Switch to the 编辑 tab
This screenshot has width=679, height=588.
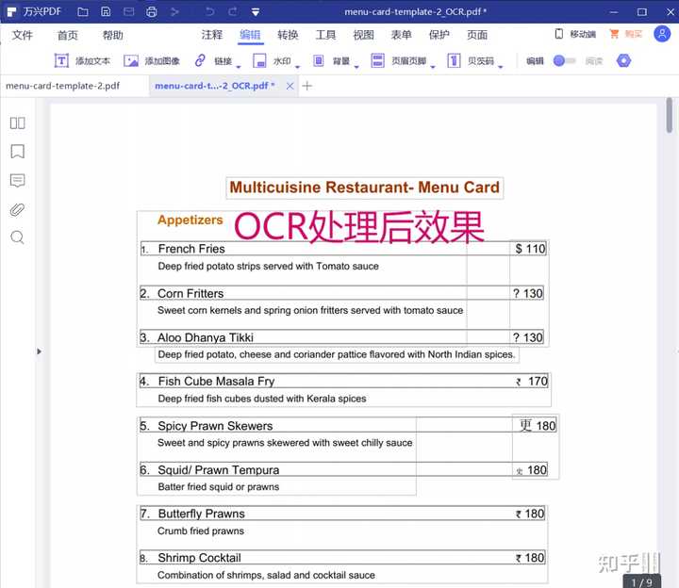[250, 35]
